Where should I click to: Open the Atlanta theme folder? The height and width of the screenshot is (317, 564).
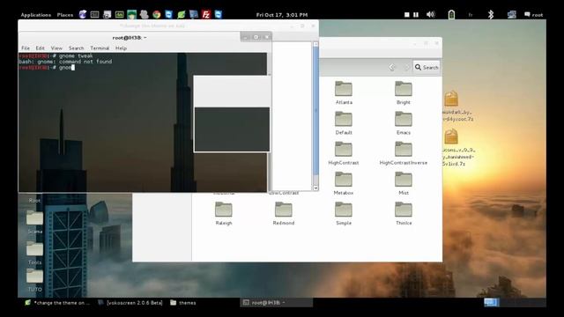[344, 92]
